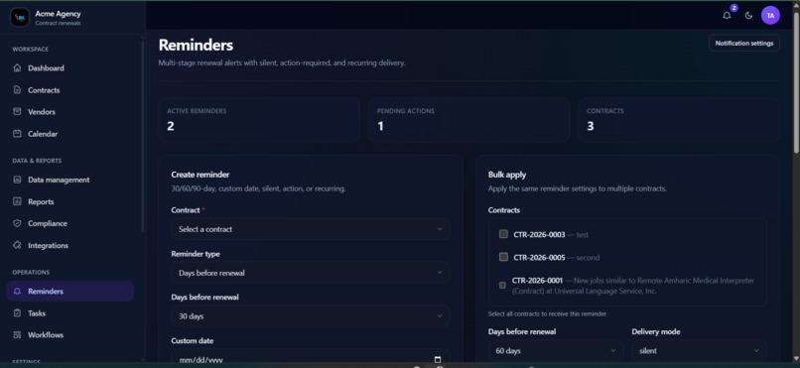
Task: Open Data management section
Action: 69,180
